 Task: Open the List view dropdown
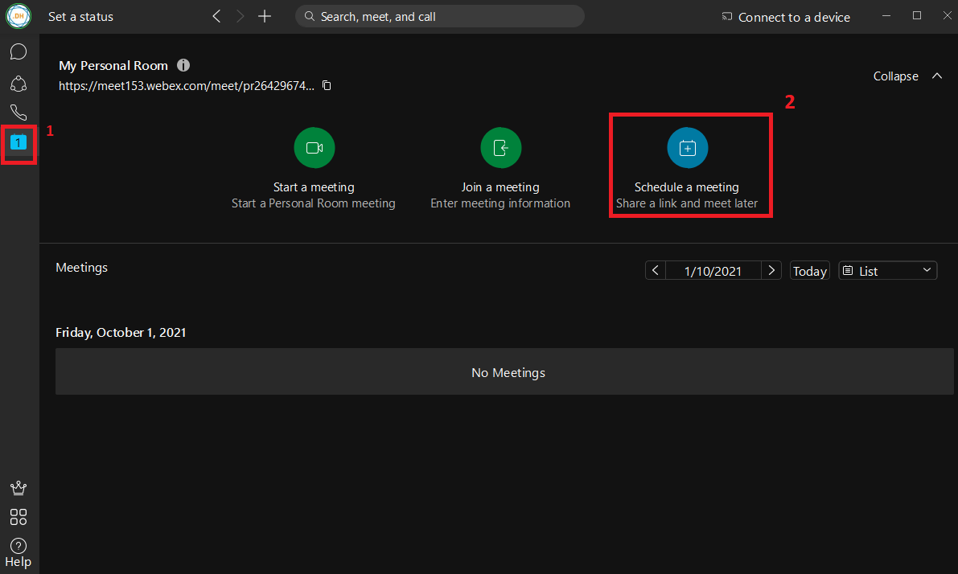(x=887, y=271)
